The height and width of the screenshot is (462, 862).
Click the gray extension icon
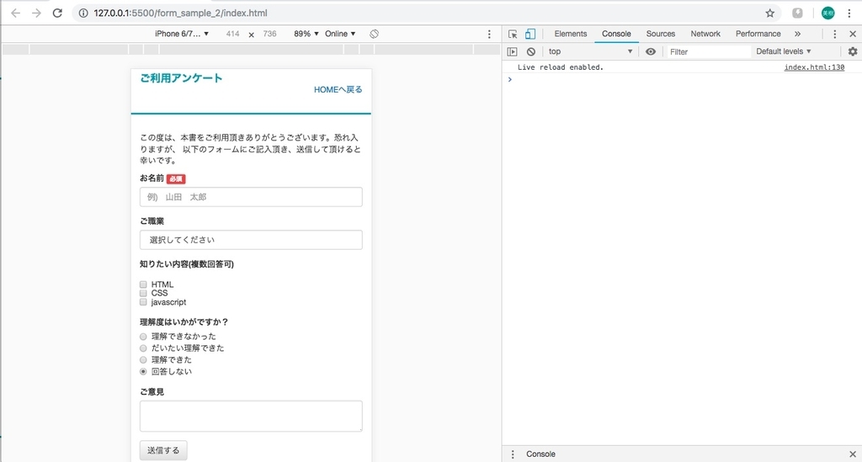point(797,13)
